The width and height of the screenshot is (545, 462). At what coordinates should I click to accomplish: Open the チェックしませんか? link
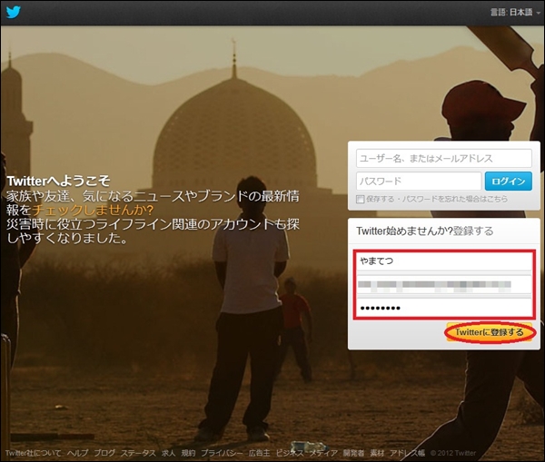(x=93, y=211)
